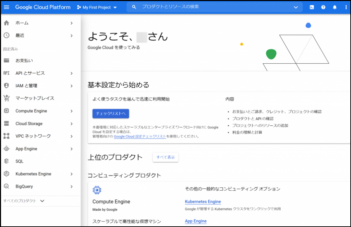This screenshot has width=351, height=227.
Task: Click the billing card icon
Action: pos(7,60)
